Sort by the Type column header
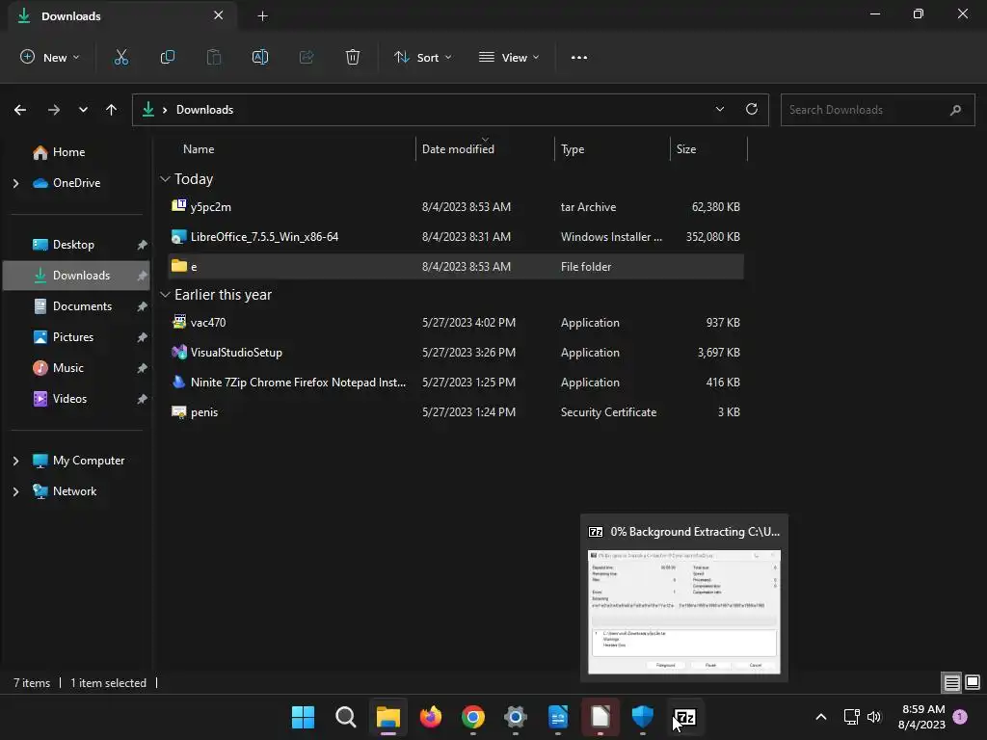Viewport: 987px width, 740px height. tap(573, 149)
